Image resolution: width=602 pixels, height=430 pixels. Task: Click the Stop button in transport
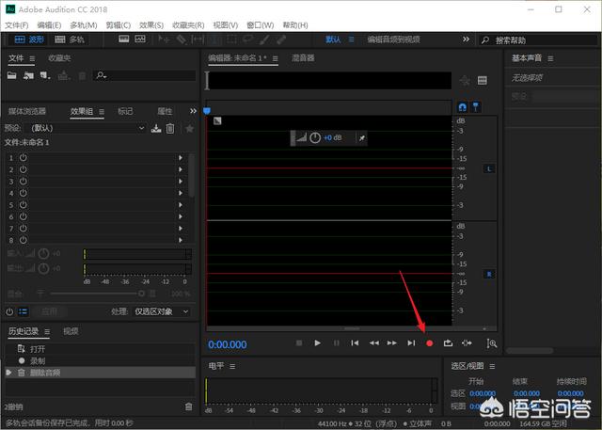point(299,343)
